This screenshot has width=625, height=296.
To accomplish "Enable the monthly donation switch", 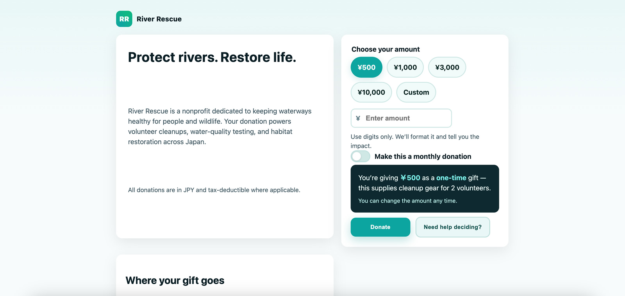I will pos(360,156).
